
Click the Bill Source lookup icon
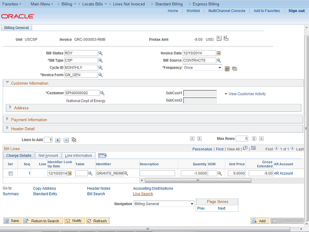pyautogui.click(x=219, y=60)
